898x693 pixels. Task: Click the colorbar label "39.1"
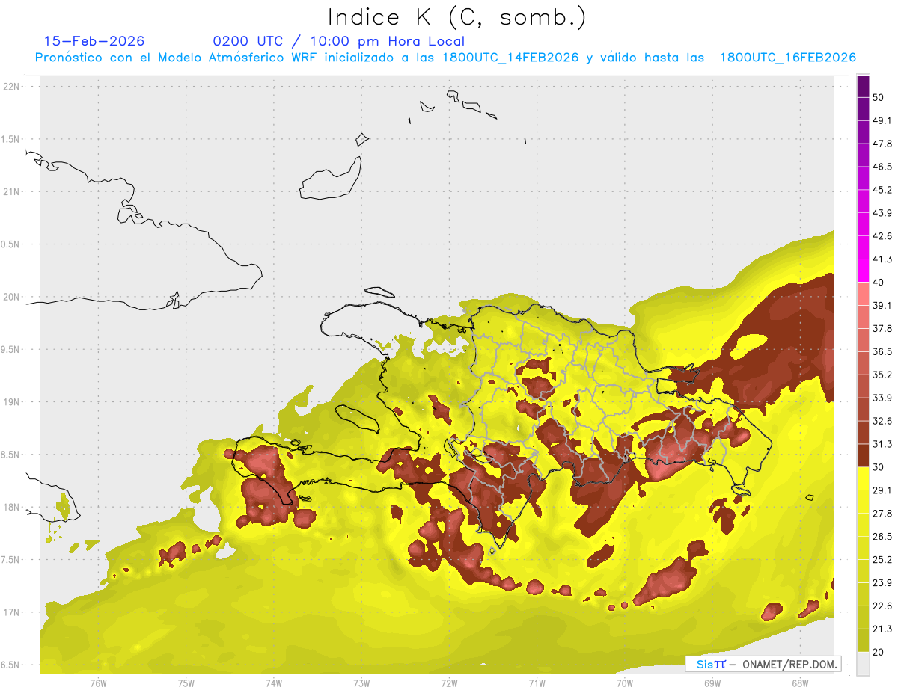pyautogui.click(x=882, y=306)
